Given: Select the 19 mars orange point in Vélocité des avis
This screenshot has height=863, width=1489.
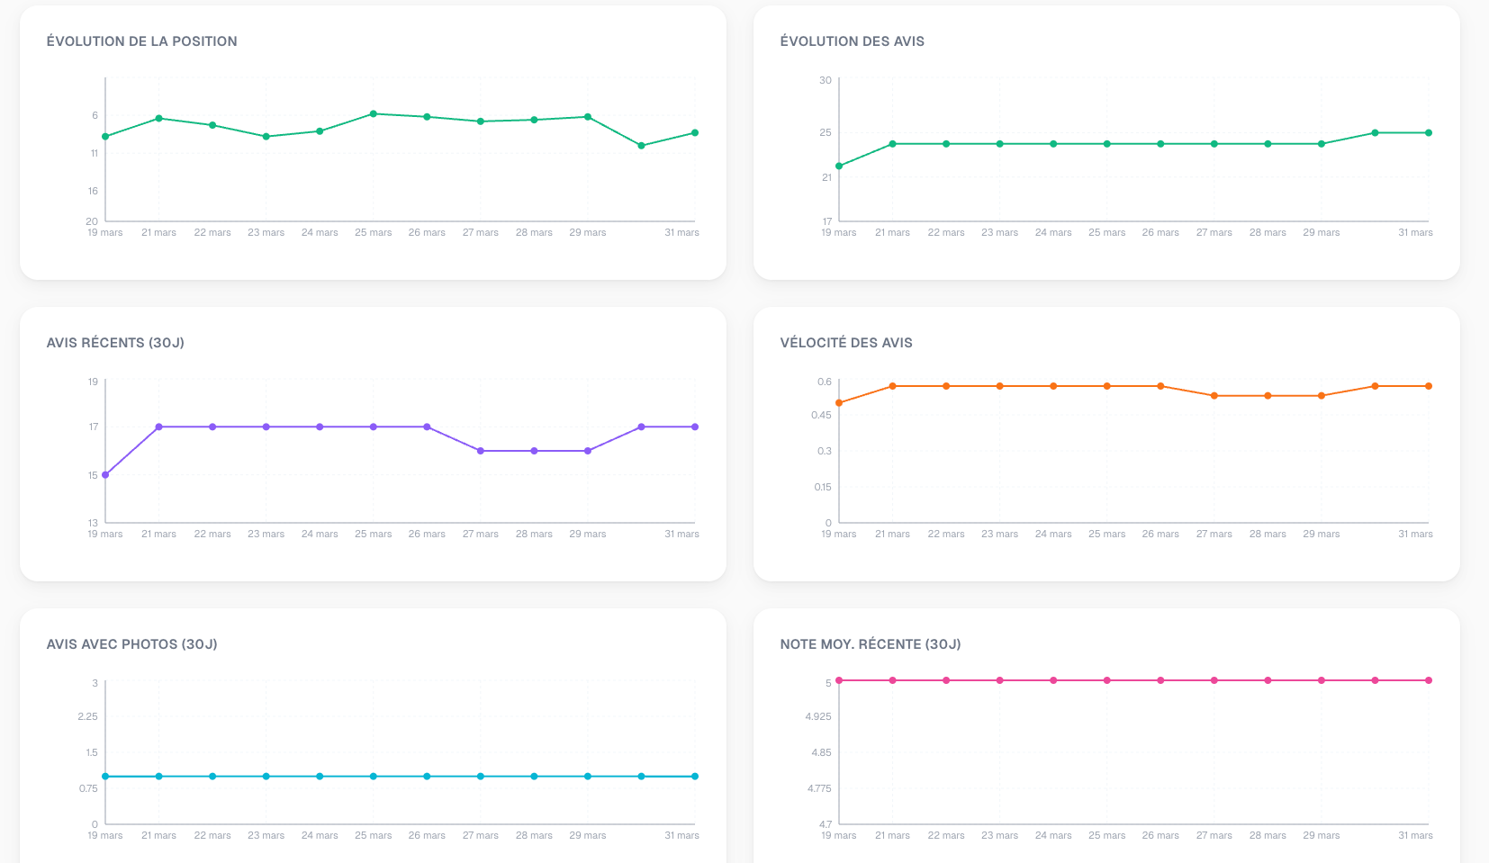Looking at the screenshot, I should (839, 403).
